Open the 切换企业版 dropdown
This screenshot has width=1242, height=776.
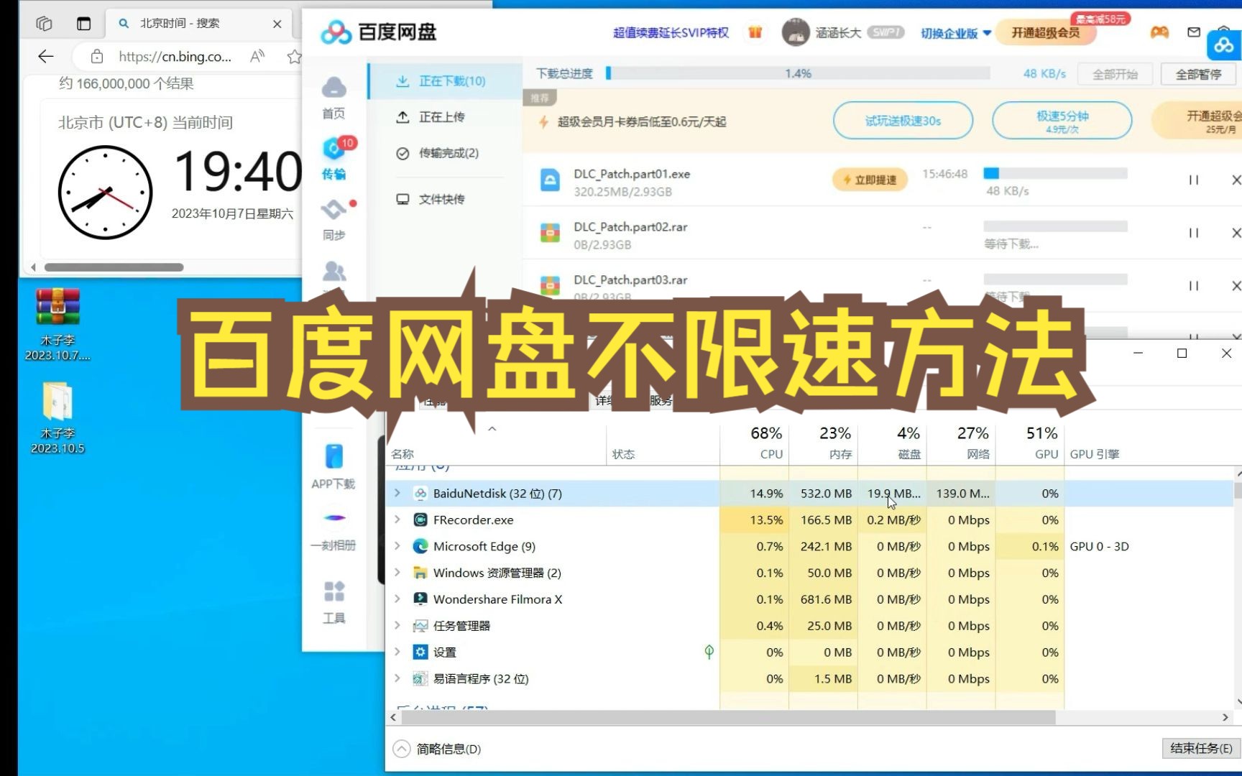tap(956, 33)
